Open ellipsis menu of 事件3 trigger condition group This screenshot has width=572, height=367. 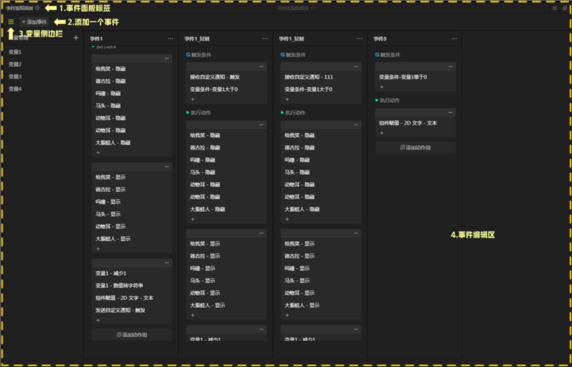450,67
